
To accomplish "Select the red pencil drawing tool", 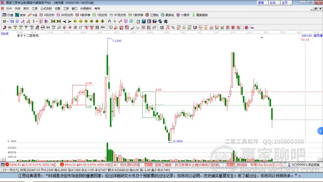I will coord(4,28).
